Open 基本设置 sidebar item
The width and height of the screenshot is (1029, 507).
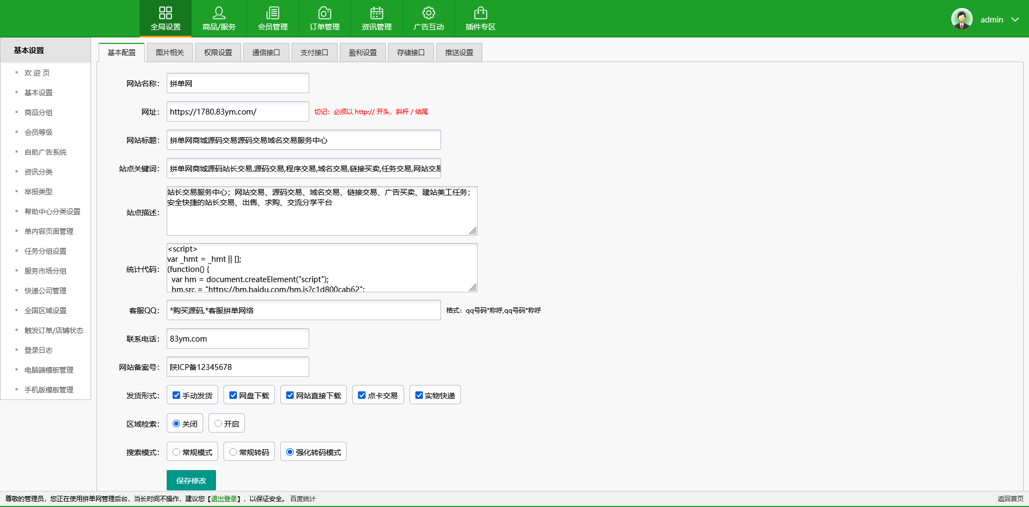click(39, 93)
